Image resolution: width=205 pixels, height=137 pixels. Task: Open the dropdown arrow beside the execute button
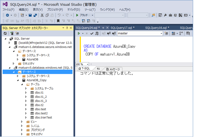(x=83, y=34)
